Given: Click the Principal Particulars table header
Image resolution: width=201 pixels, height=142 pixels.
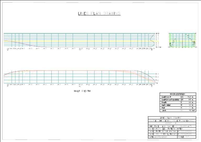Looking at the screenshot, I should 178,94.
